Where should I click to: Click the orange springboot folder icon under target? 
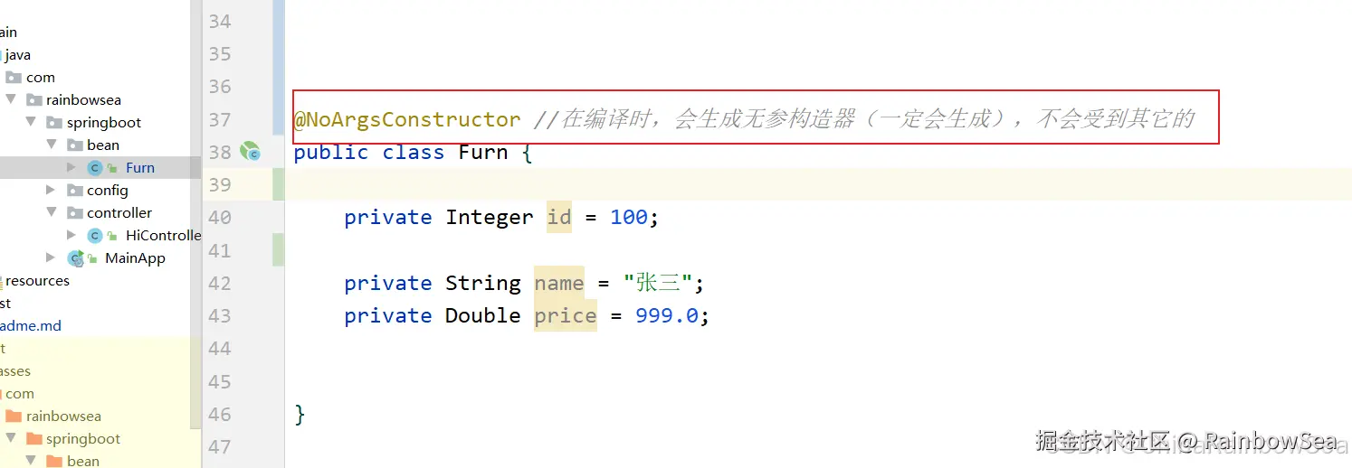(34, 438)
